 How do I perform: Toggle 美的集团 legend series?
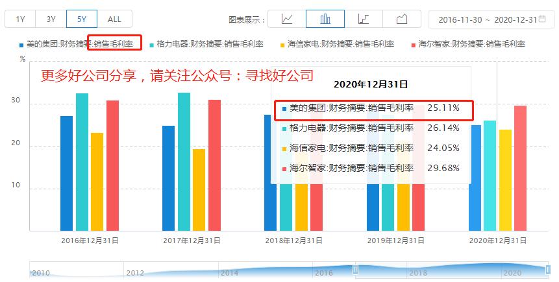pyautogui.click(x=77, y=44)
